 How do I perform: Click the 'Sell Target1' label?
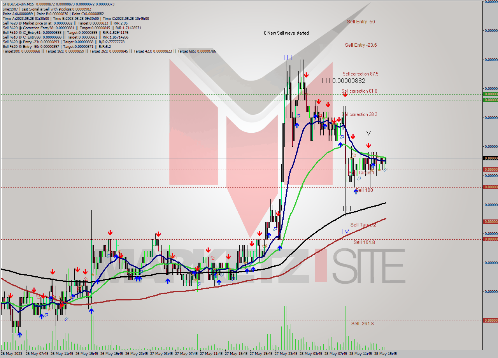click(361, 173)
